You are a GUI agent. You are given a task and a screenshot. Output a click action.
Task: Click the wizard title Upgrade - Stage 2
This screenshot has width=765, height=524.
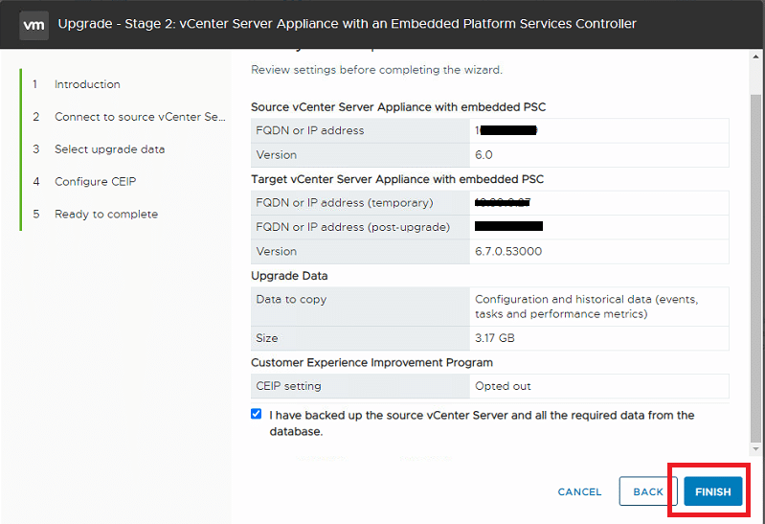point(347,24)
